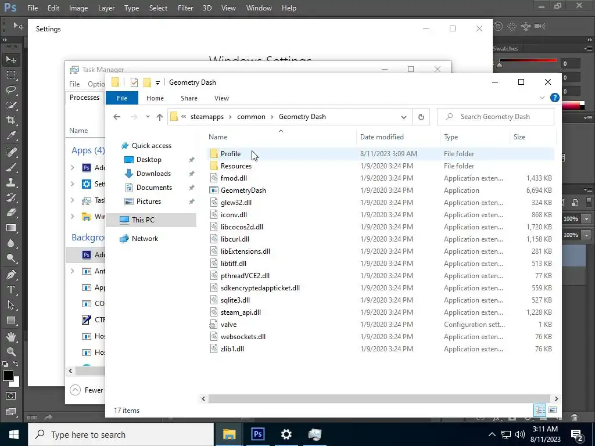Swap foreground and background colors
The height and width of the screenshot is (446, 595).
[x=16, y=364]
